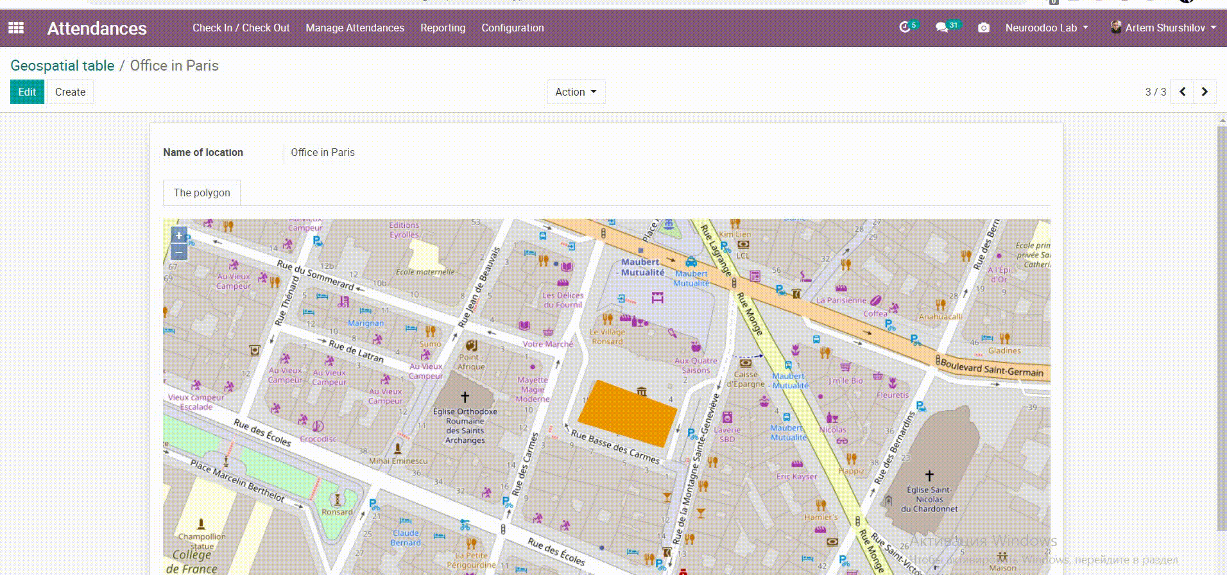Image resolution: width=1227 pixels, height=575 pixels.
Task: Open the Artem Shurshilov user menu
Action: click(x=1164, y=28)
